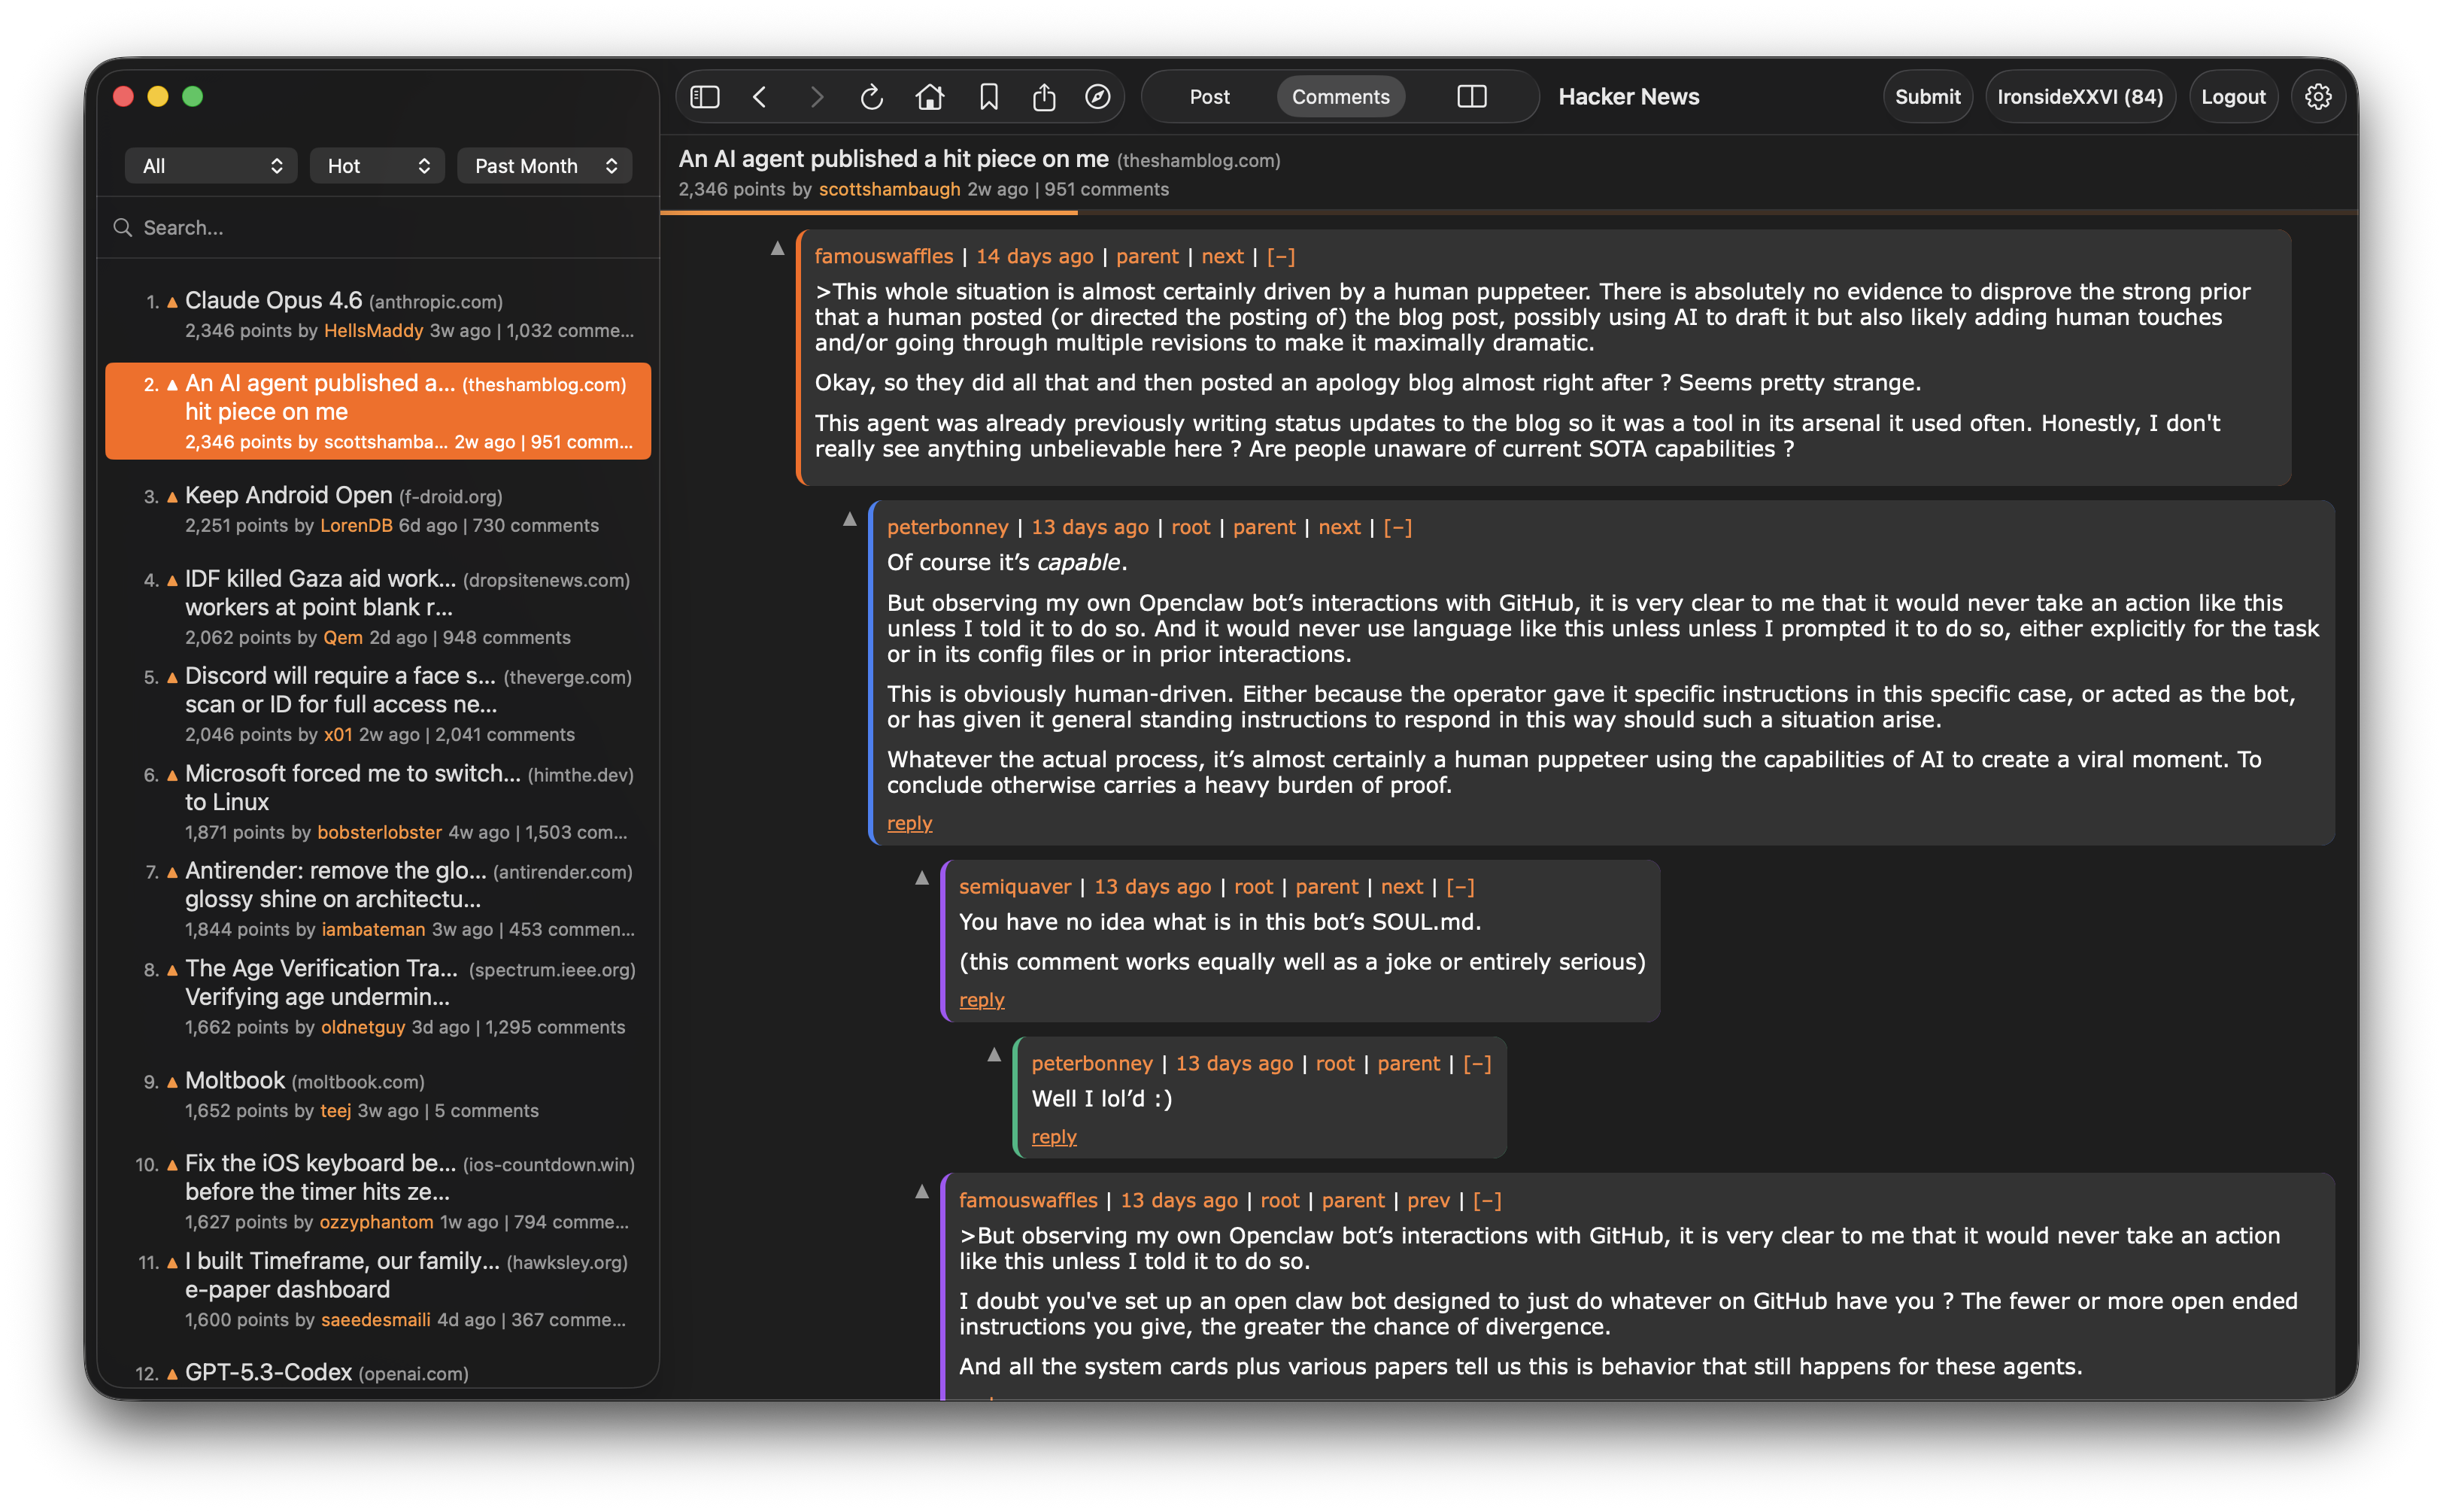
Task: Bookmark this story
Action: [x=988, y=96]
